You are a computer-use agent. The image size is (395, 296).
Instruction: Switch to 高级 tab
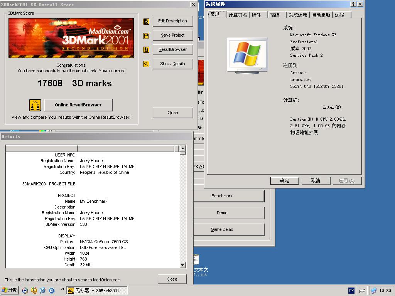pos(277,15)
